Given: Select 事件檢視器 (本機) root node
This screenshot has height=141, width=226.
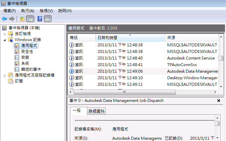Looking at the screenshot, I should tap(24, 28).
